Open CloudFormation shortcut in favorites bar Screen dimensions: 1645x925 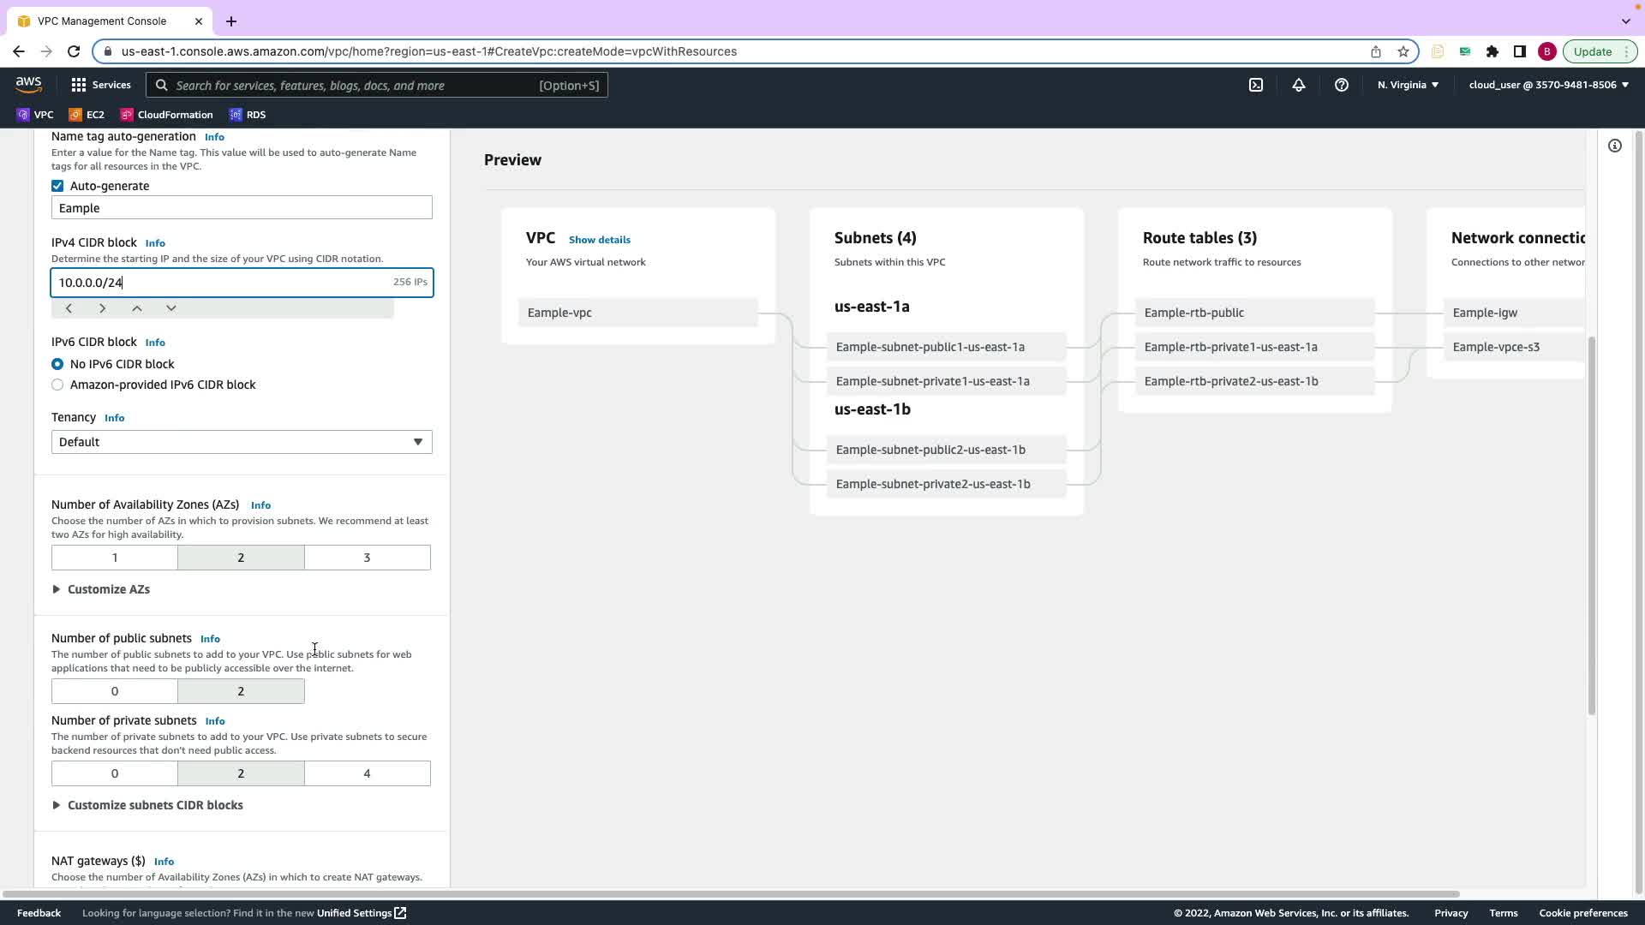coord(167,115)
